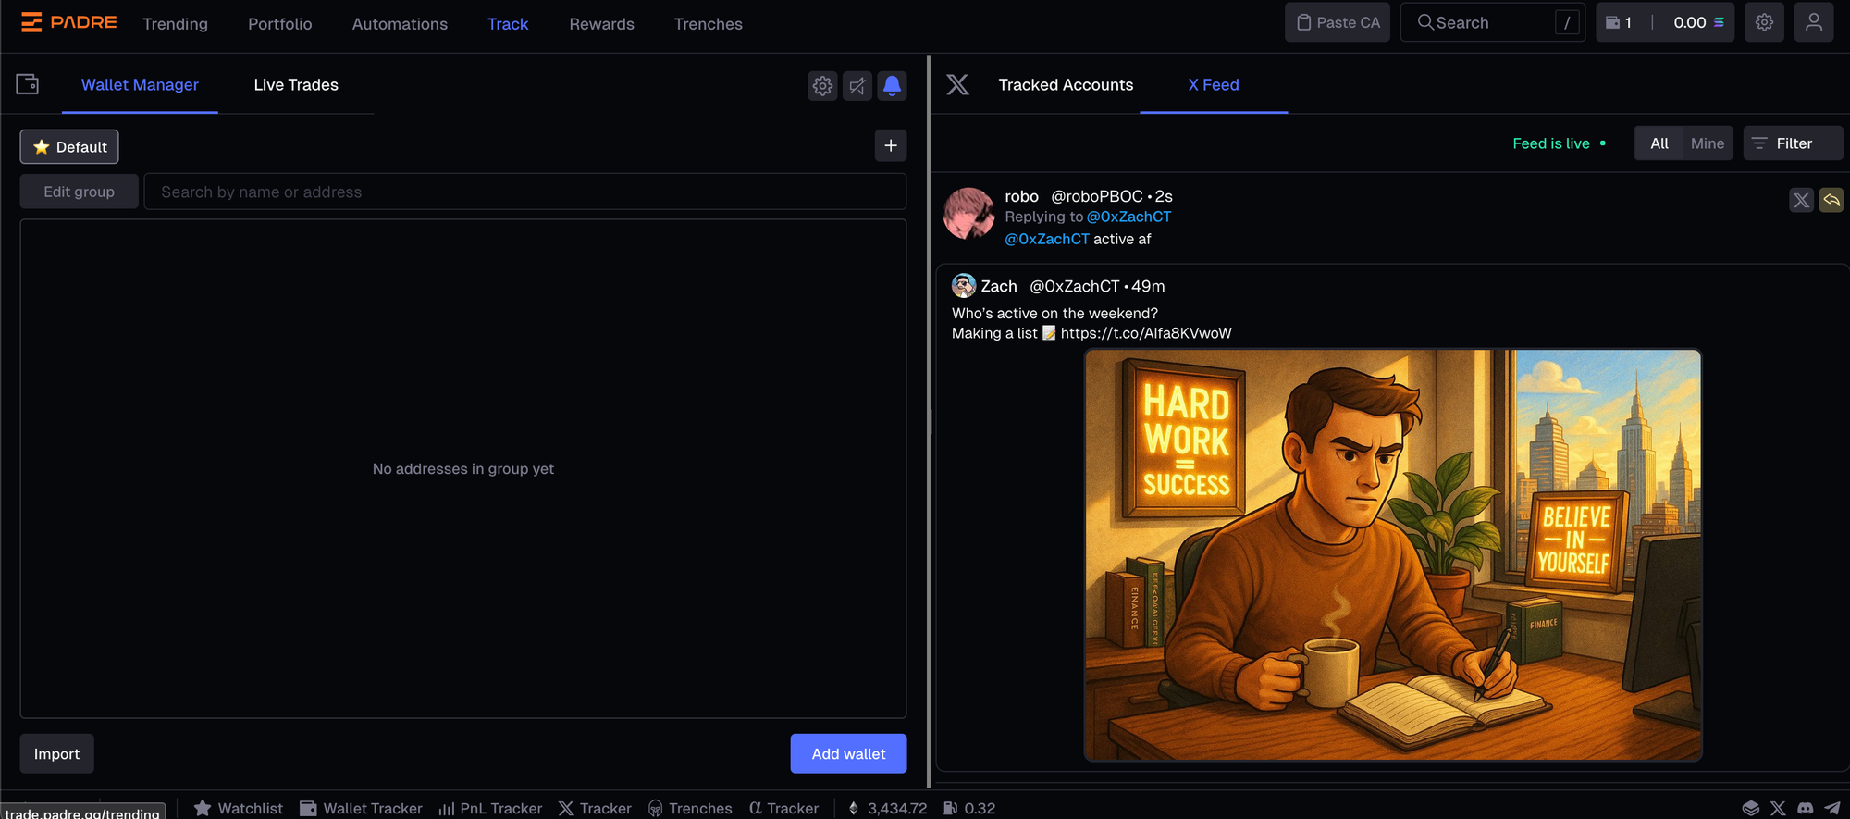
Task: Open the @0xZachCT link after Replying to
Action: point(1128,217)
